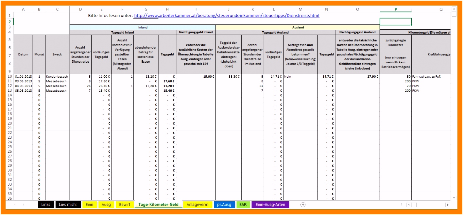The height and width of the screenshot is (215, 463).
Task: Switch to the pr.Ausg sheet
Action: coord(224,205)
